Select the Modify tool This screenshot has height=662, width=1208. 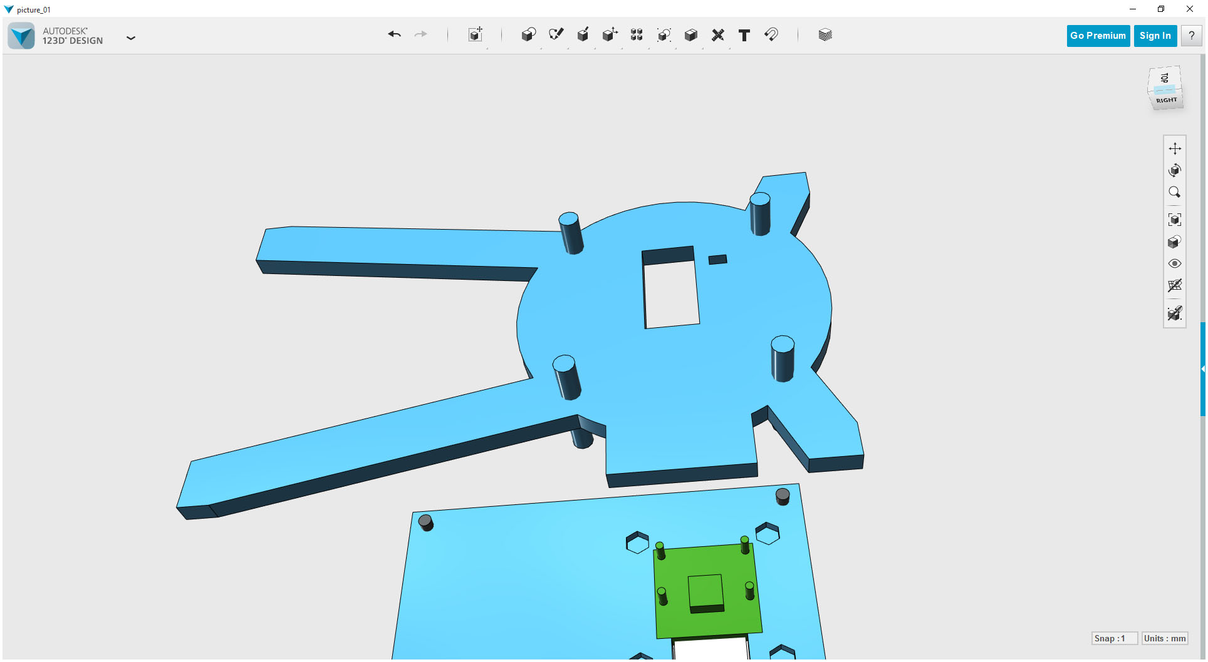tap(610, 35)
